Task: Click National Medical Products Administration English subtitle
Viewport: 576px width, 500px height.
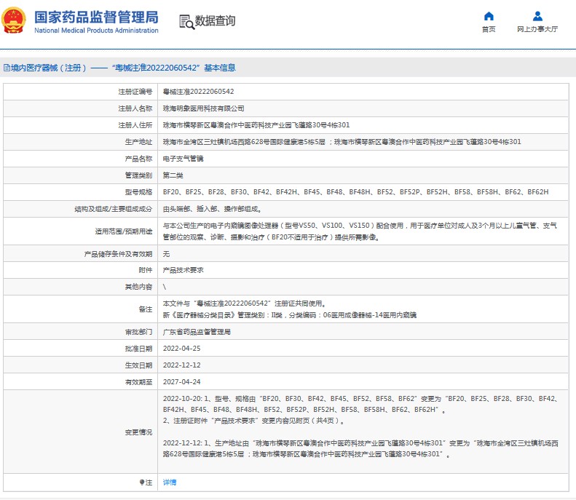Action: point(96,31)
